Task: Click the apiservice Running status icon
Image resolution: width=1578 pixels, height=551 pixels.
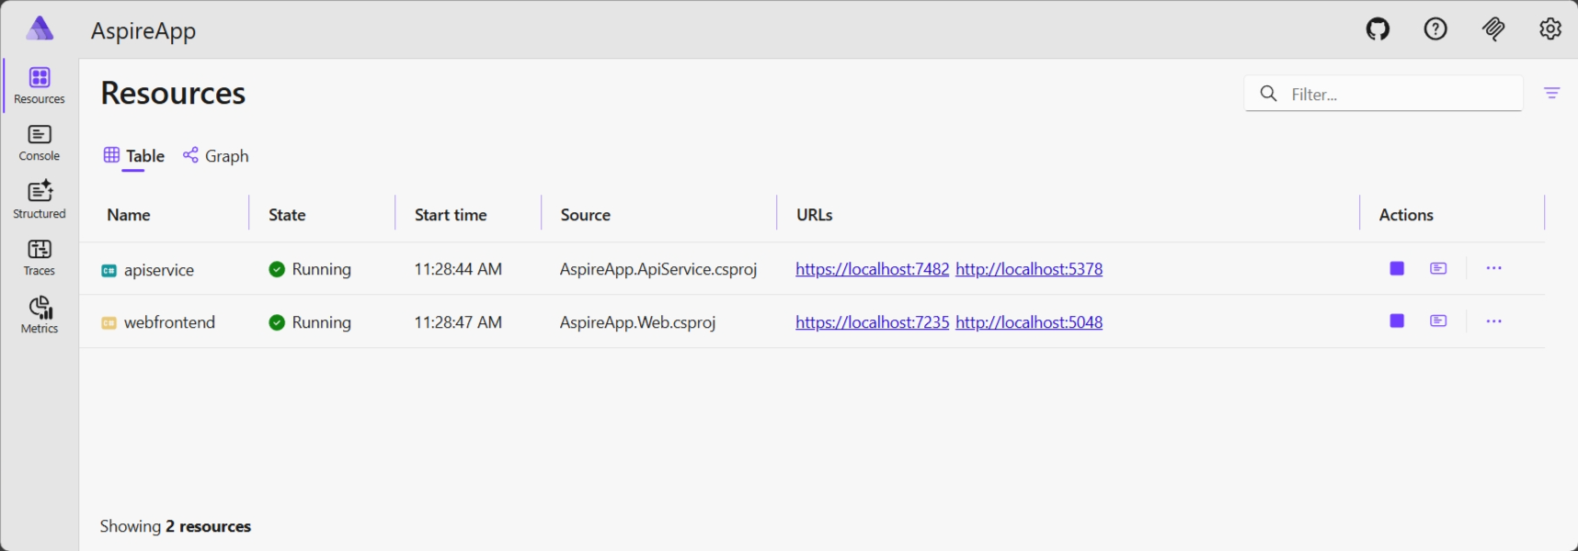Action: tap(277, 269)
